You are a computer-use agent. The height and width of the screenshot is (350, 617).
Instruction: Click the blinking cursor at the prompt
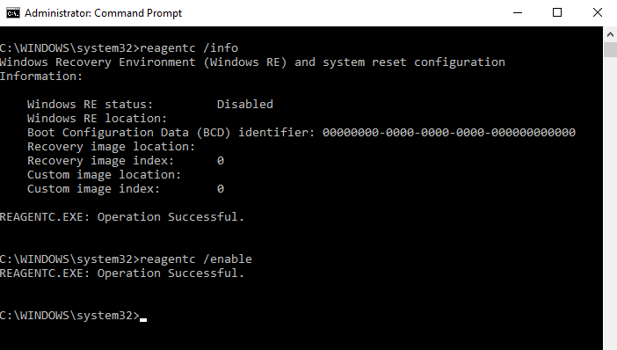point(143,320)
